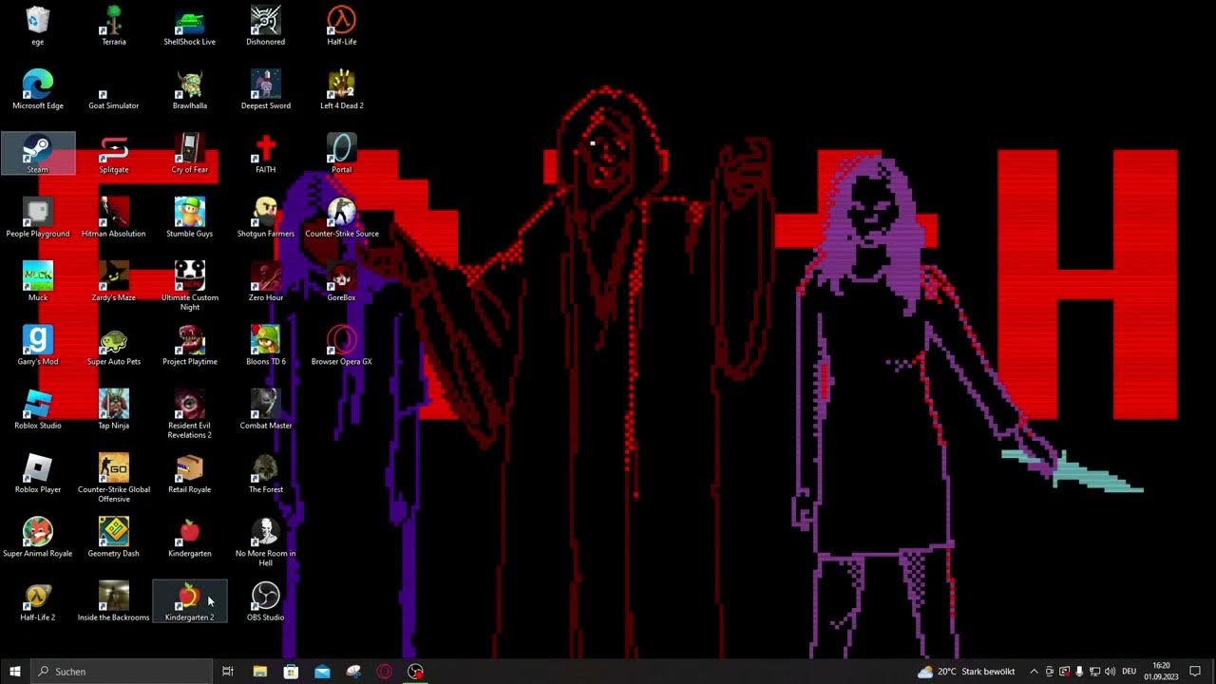Select the Zero Hour shortcut

coord(266,282)
